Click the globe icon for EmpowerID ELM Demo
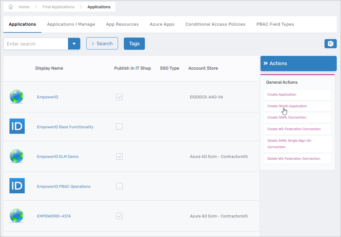This screenshot has width=341, height=237. coord(17,156)
